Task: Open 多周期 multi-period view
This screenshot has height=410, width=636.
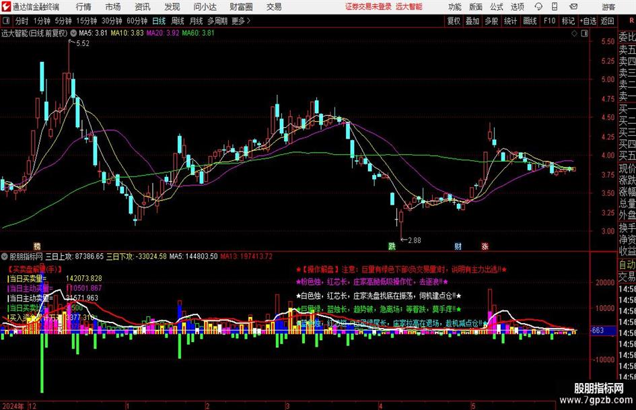Action: [x=217, y=21]
